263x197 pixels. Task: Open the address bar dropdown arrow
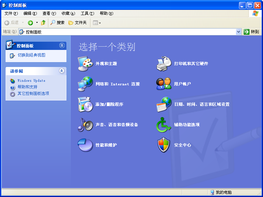coord(239,32)
